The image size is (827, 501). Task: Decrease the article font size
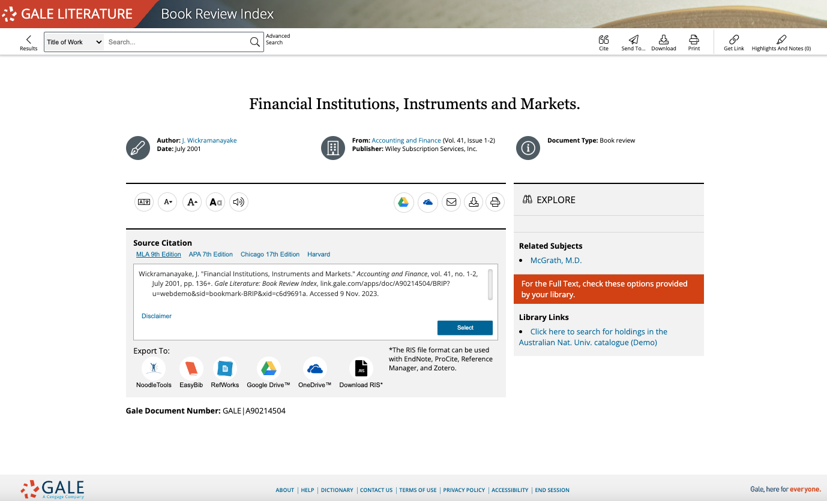click(x=167, y=202)
